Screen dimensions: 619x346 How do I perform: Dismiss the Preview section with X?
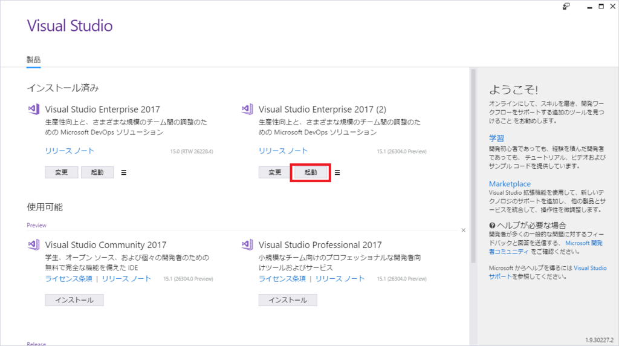coord(464,230)
